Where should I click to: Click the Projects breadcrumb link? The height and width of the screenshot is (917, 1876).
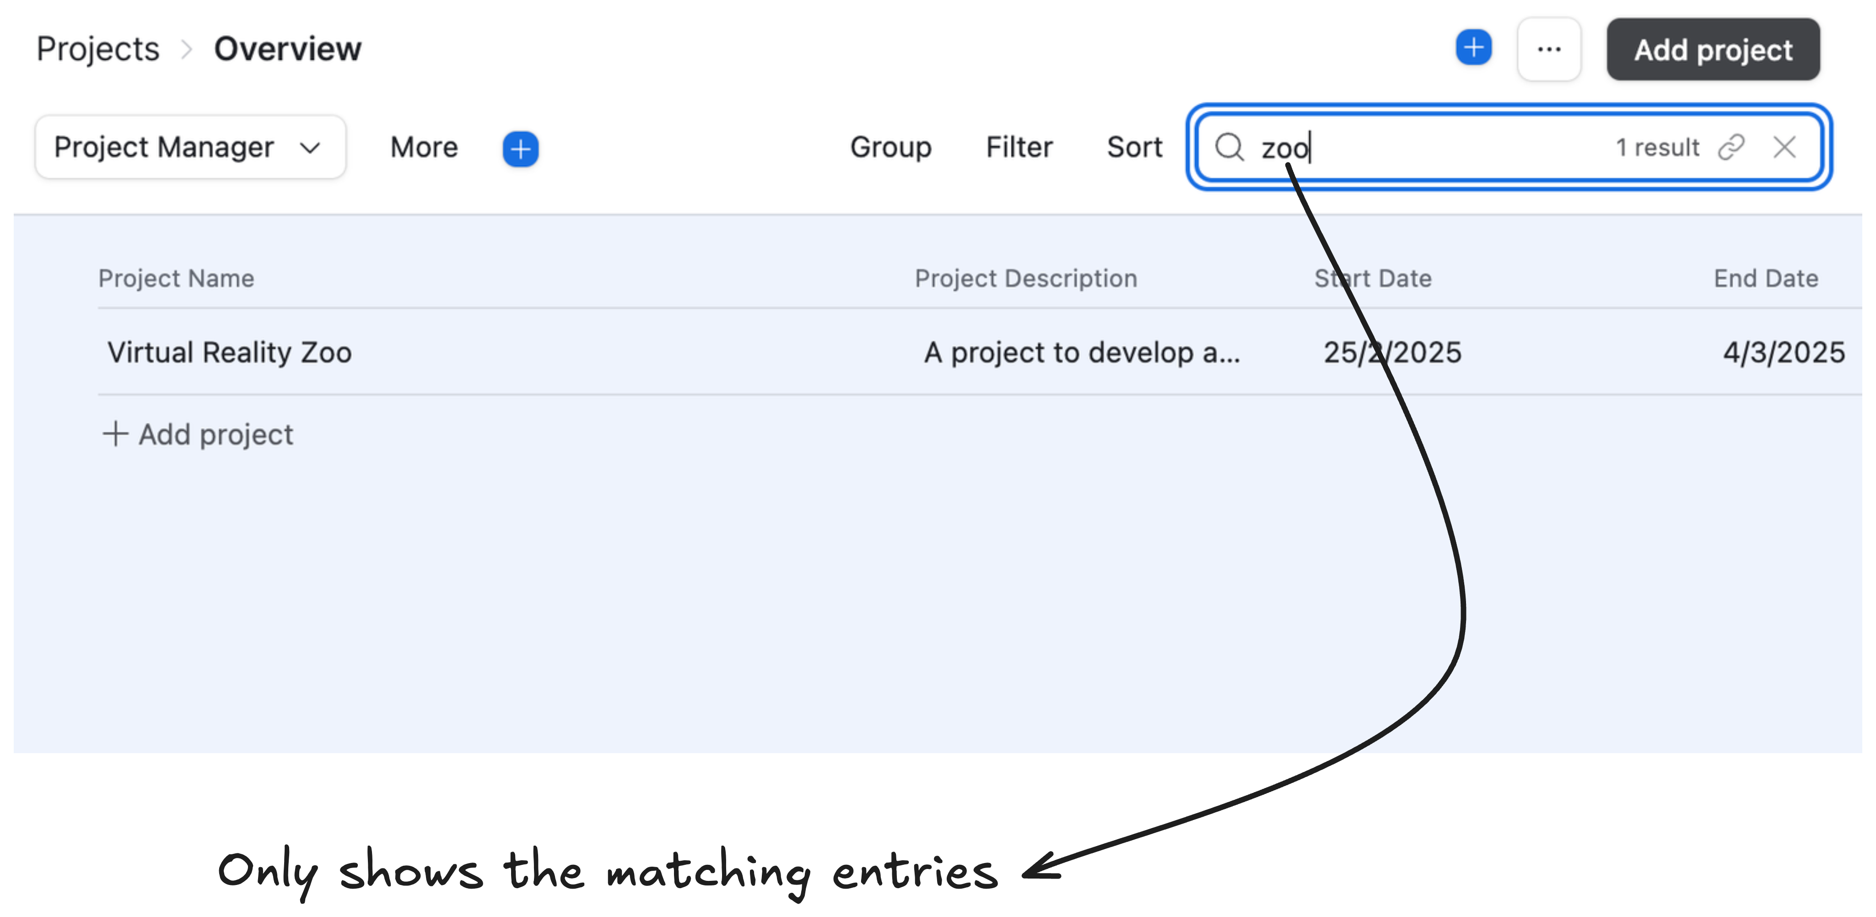coord(97,49)
